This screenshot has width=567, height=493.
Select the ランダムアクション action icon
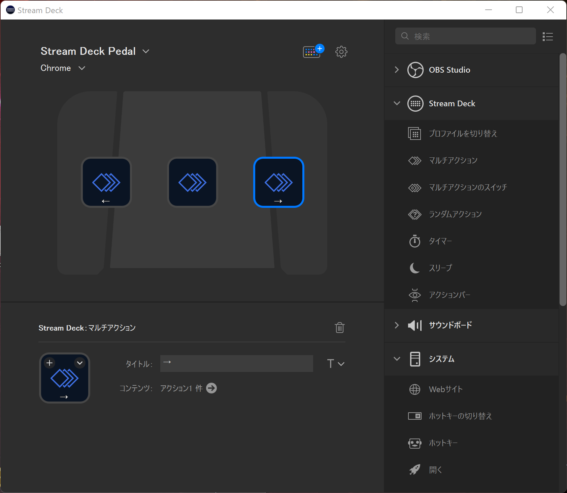(x=414, y=214)
